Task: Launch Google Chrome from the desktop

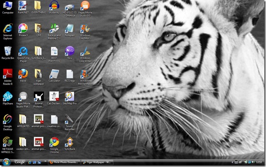Action: pos(54,145)
